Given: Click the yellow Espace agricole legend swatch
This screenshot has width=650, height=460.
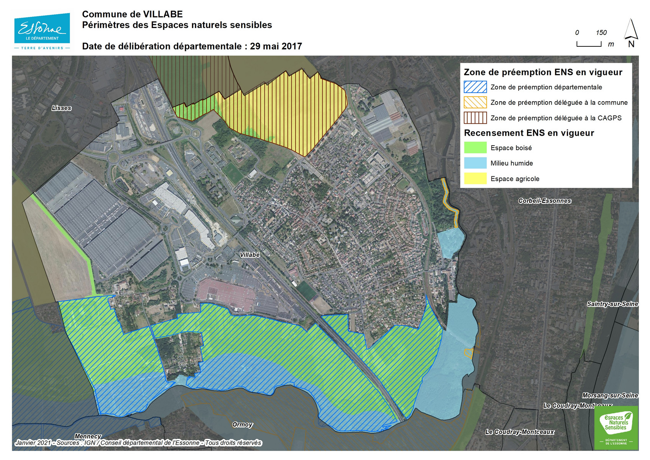Looking at the screenshot, I should pos(475,178).
